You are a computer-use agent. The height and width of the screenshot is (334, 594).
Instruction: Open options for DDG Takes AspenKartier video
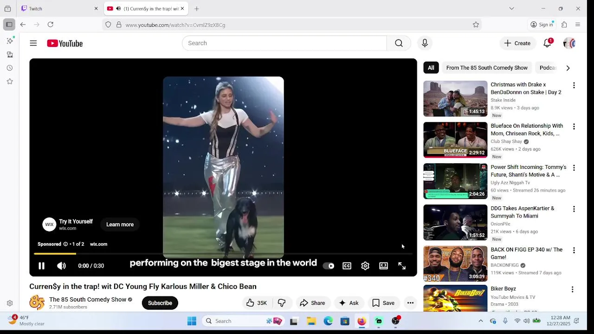point(574,209)
